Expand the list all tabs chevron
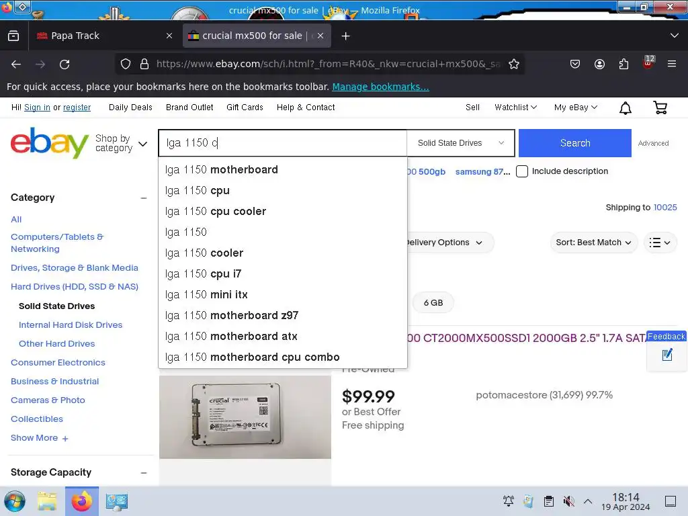The image size is (688, 516). pyautogui.click(x=675, y=36)
